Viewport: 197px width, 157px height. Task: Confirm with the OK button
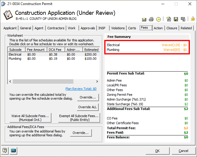coord(157,151)
